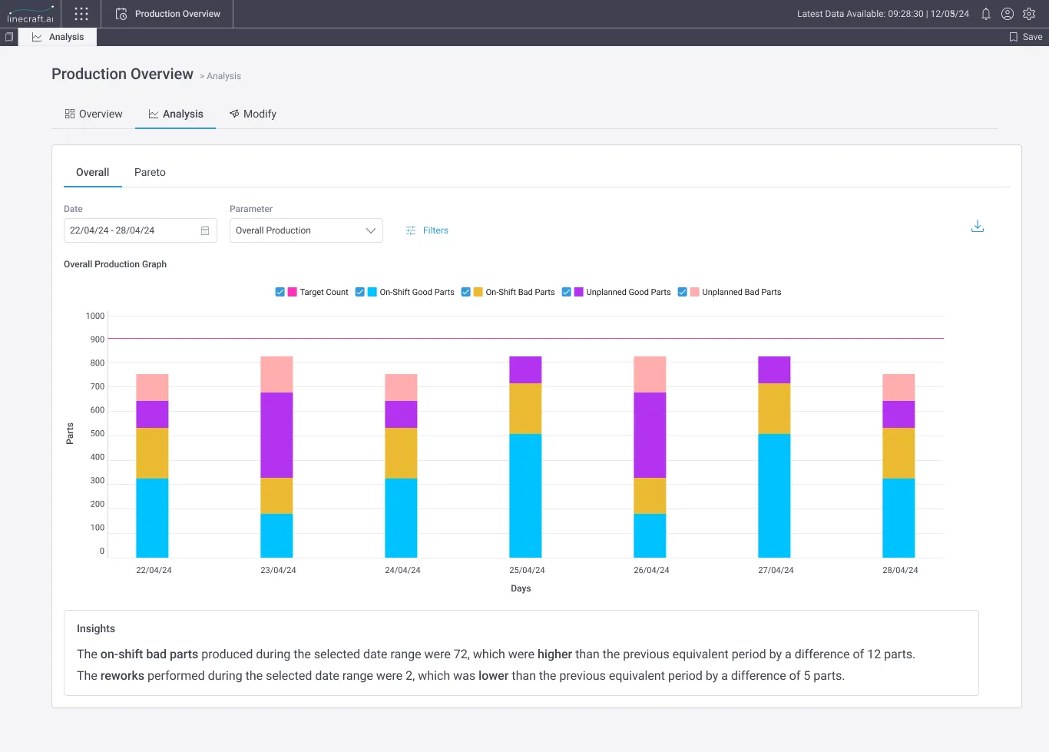1049x752 pixels.
Task: Click the 23/04/24 purple bar segment
Action: tap(276, 435)
